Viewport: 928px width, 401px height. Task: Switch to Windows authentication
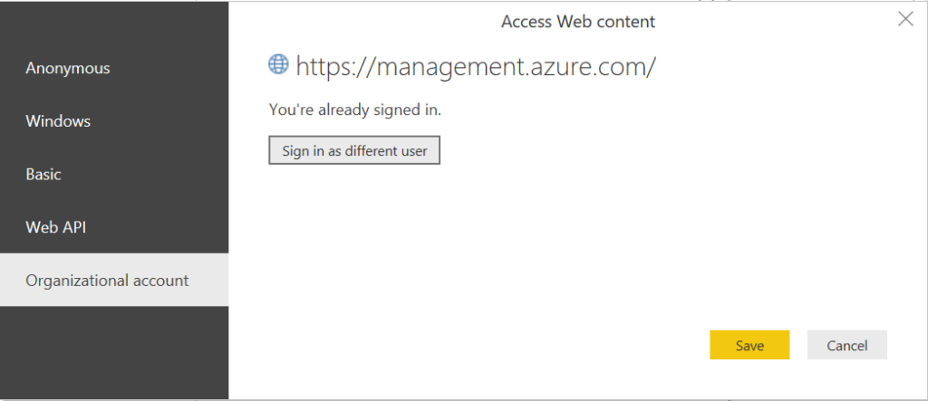click(x=114, y=121)
